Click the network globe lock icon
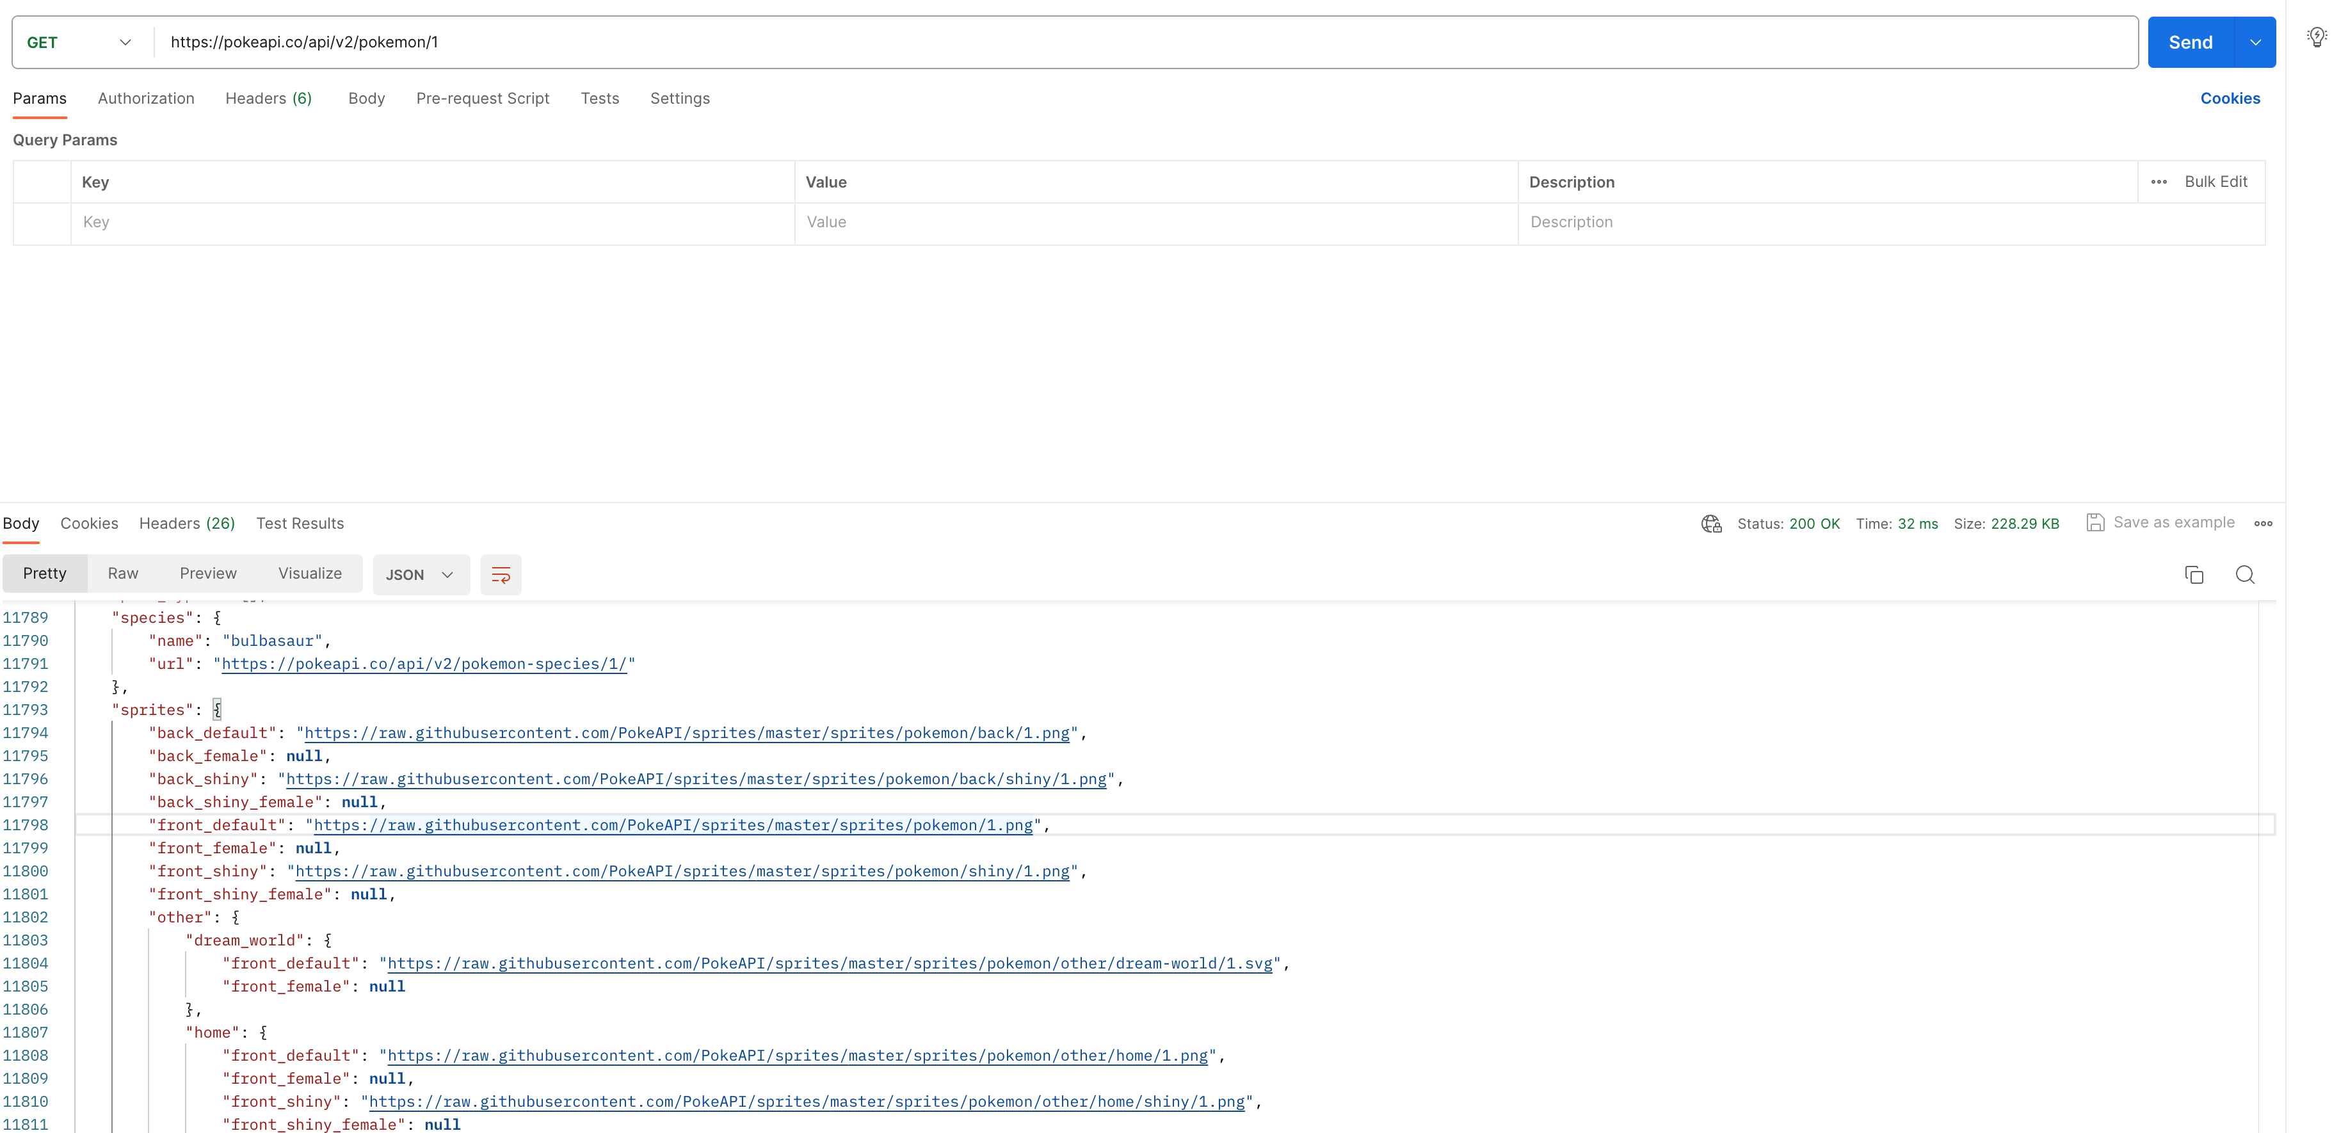This screenshot has width=2348, height=1133. [1711, 523]
